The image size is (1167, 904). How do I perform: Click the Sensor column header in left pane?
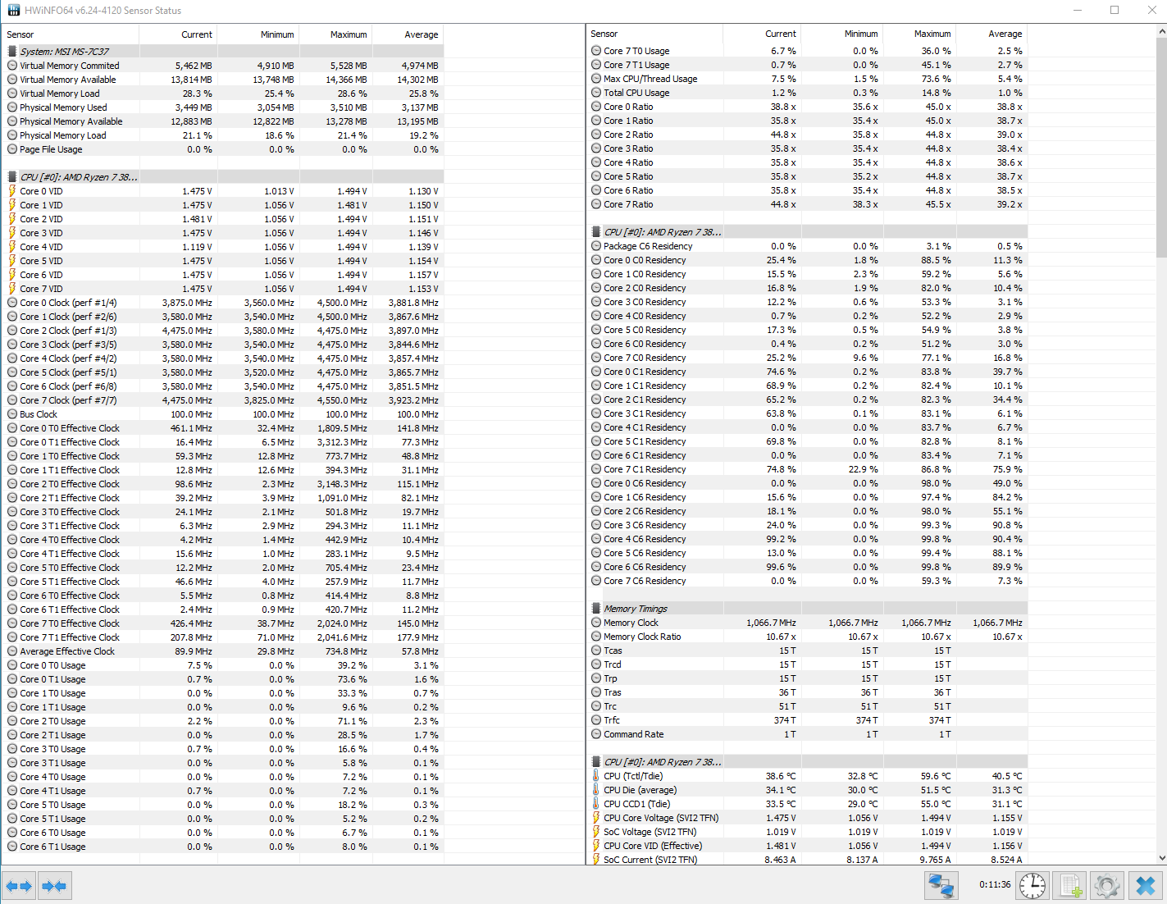71,34
